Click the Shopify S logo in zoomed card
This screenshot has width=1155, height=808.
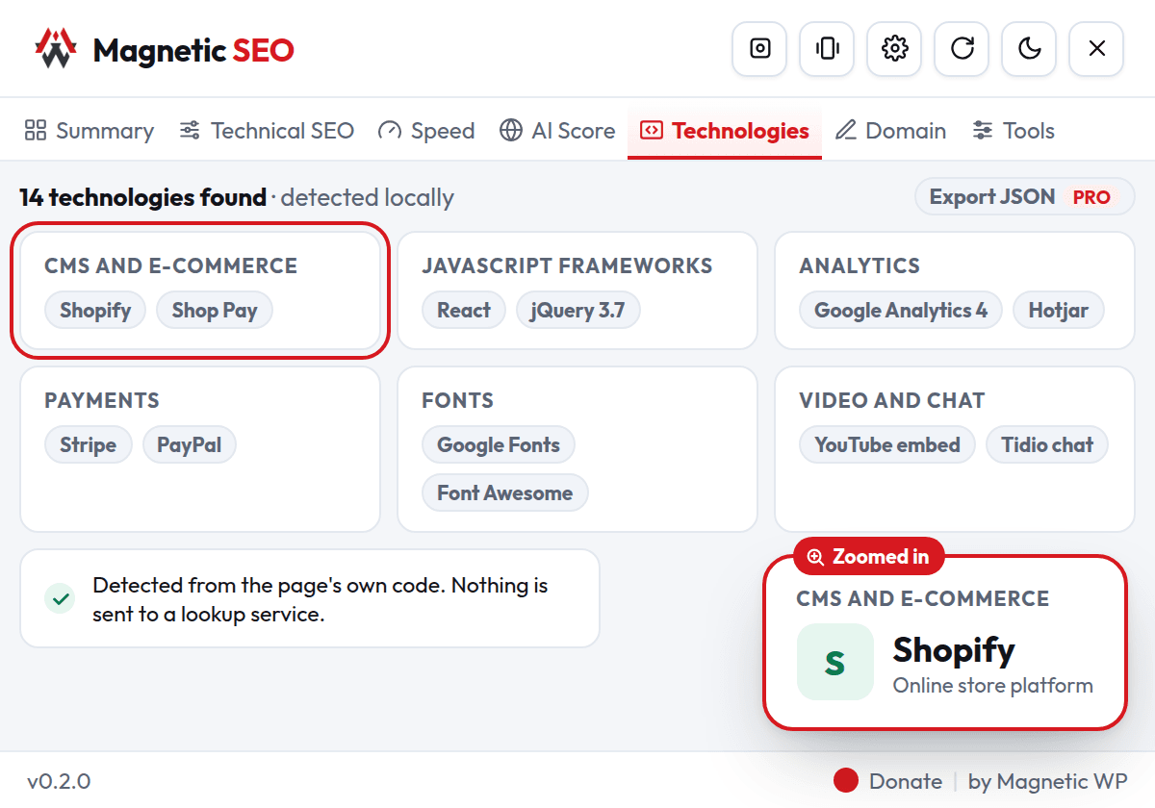pyautogui.click(x=835, y=662)
